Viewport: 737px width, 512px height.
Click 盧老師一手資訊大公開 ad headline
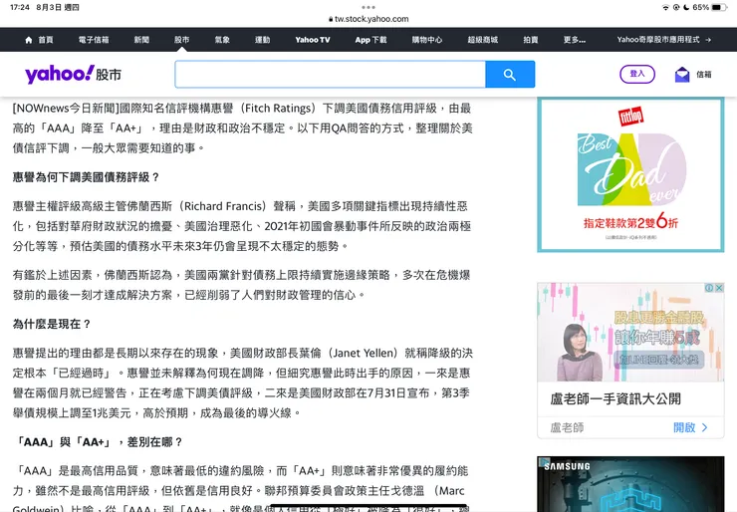tap(615, 399)
